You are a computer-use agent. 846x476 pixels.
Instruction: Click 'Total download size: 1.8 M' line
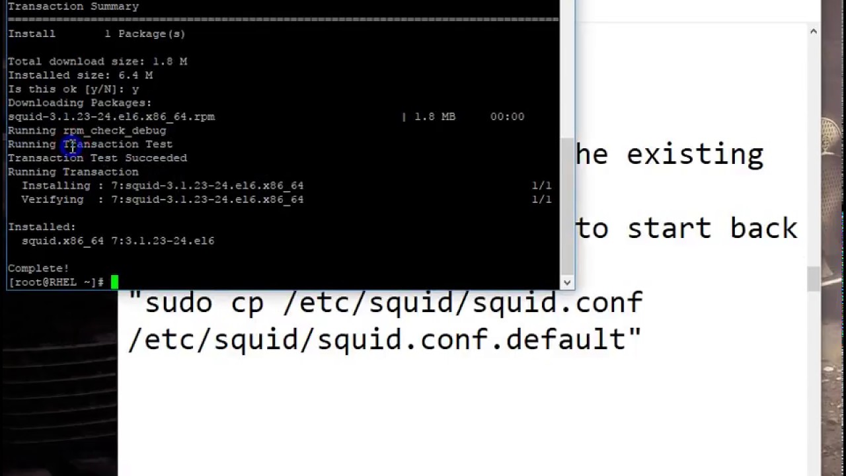(97, 61)
